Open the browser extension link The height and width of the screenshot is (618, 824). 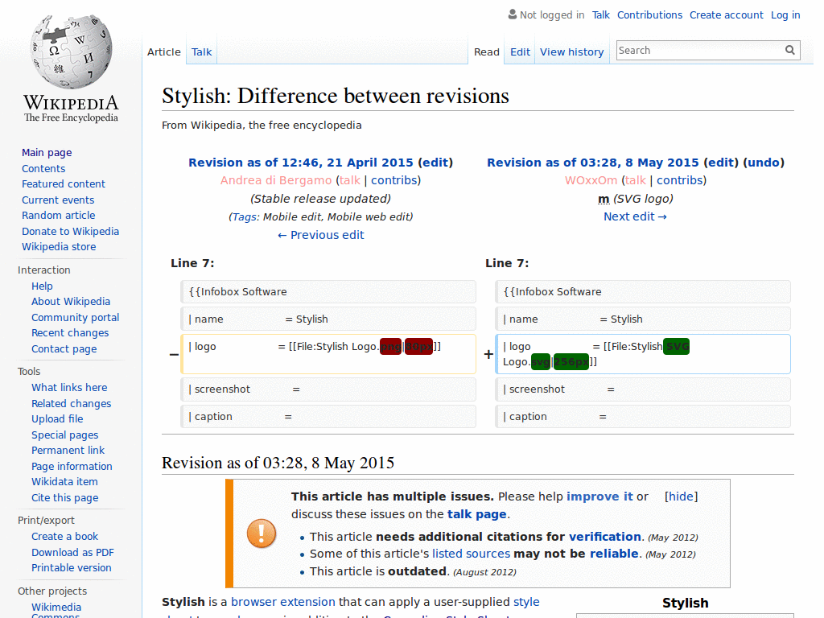tap(282, 602)
